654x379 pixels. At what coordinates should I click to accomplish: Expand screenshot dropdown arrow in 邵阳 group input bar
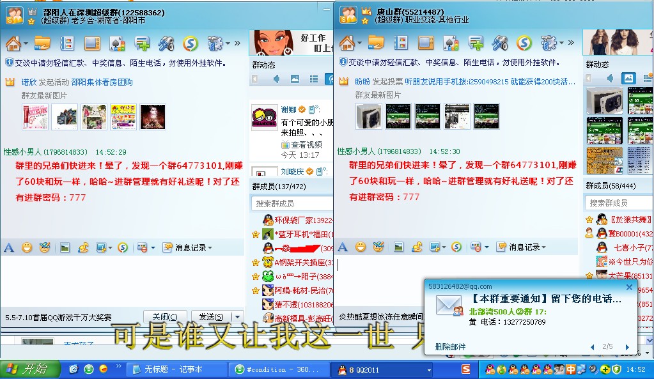click(110, 248)
